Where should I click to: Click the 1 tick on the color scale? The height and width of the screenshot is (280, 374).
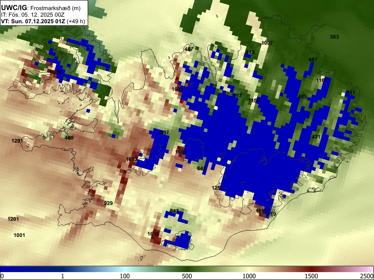point(62,276)
